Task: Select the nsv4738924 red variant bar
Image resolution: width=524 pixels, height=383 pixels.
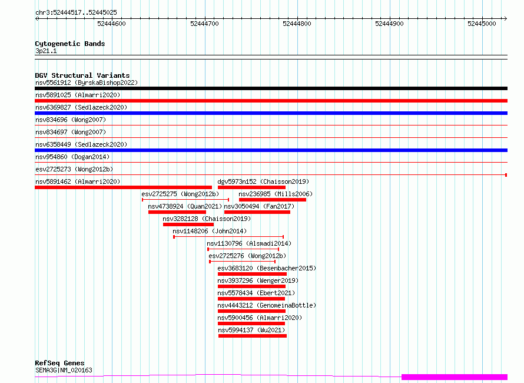Action: pyautogui.click(x=177, y=212)
